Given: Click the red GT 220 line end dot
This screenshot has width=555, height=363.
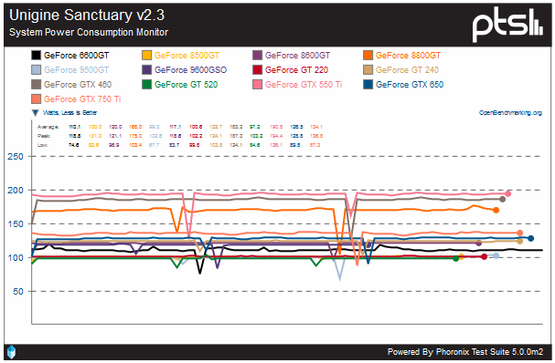Looking at the screenshot, I should 485,256.
